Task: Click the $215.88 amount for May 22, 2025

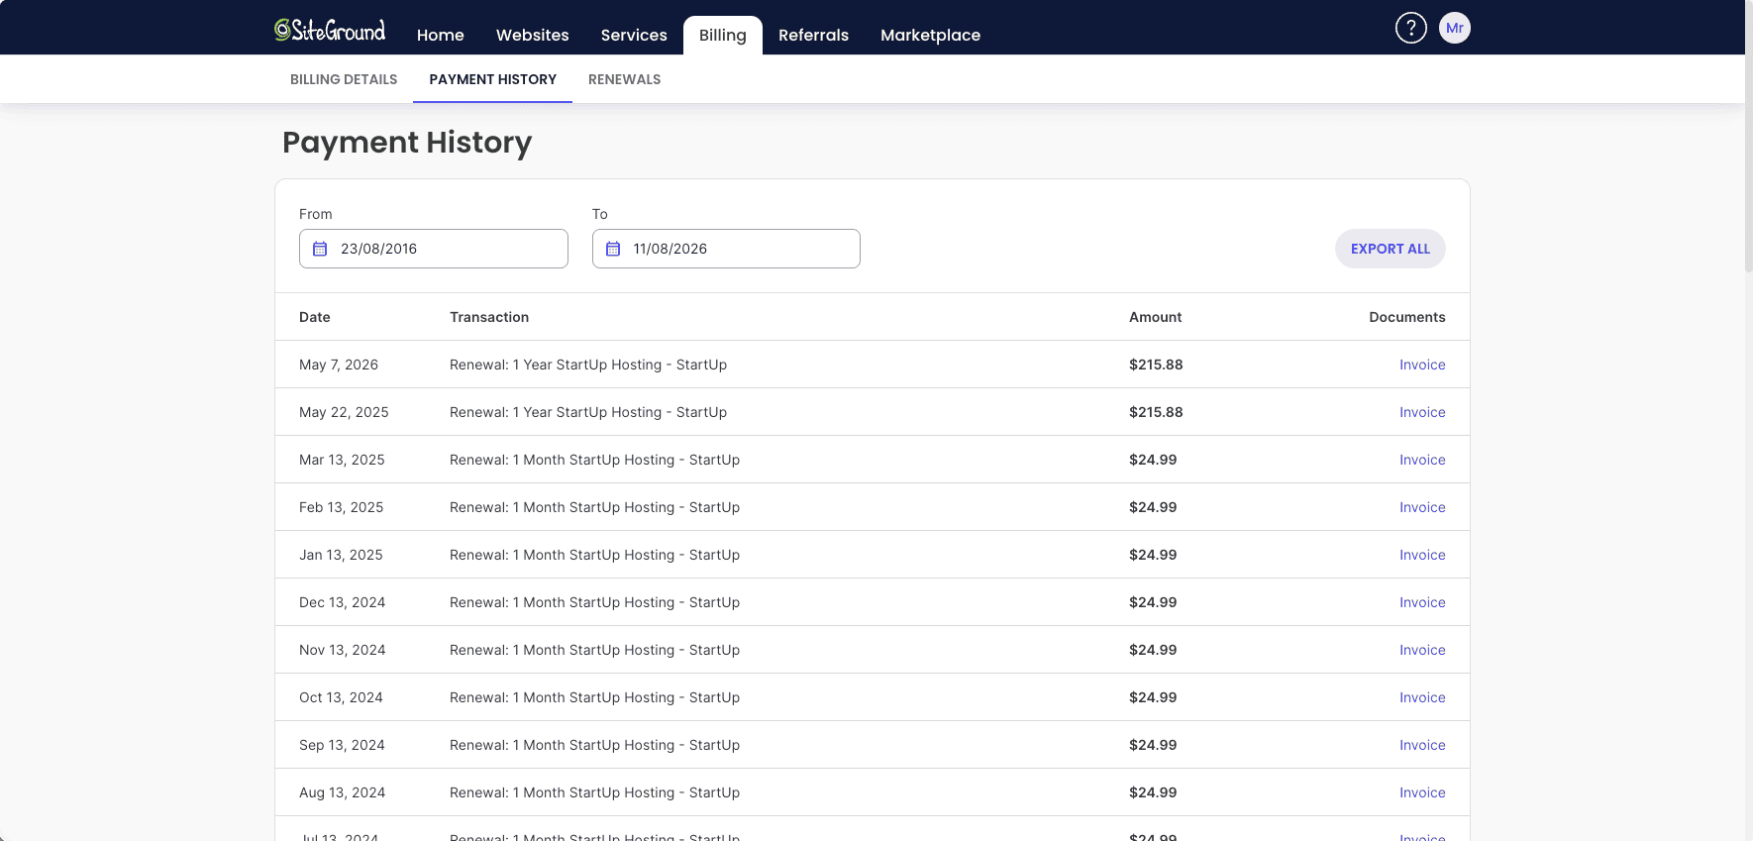Action: tap(1156, 412)
